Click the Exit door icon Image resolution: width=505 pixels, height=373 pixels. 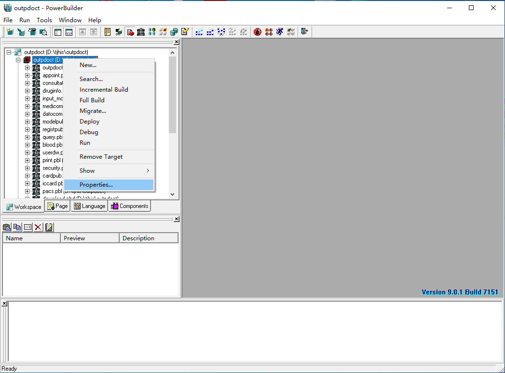click(x=304, y=31)
